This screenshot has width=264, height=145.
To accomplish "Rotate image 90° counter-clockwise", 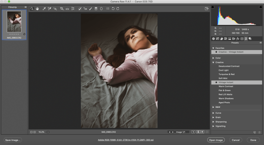I will (x=113, y=8).
